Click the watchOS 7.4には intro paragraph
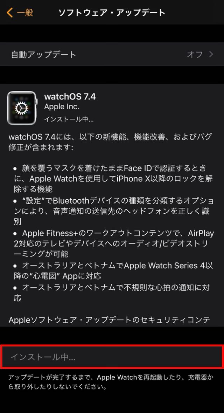This screenshot has height=413, width=224. tap(110, 142)
